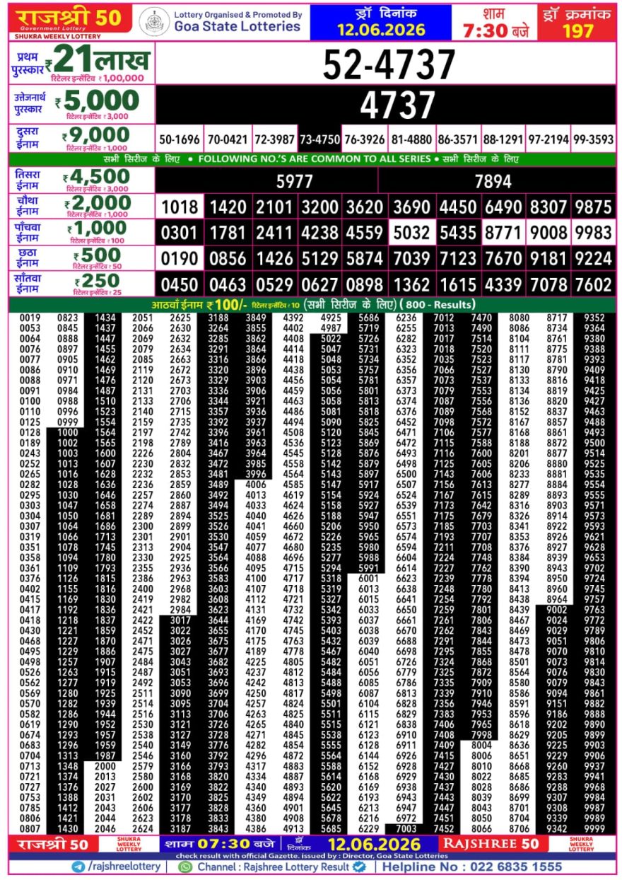
Task: Select the second prize amount ₹9,000
Action: click(x=95, y=135)
